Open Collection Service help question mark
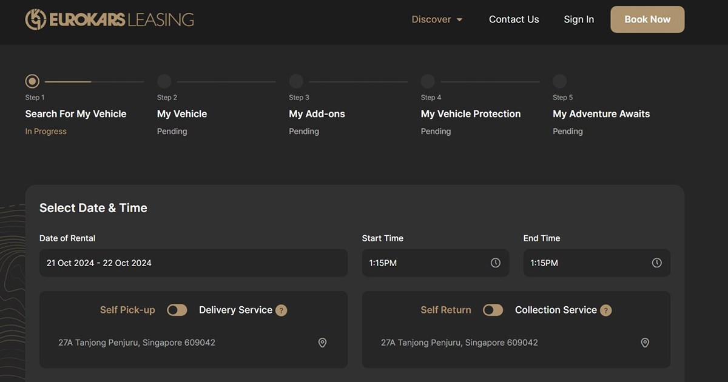This screenshot has width=728, height=382. (x=605, y=310)
